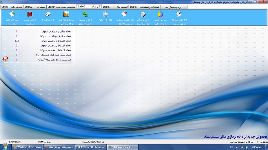Open profit and loss pie chart icon
The image size is (268, 150).
tap(160, 14)
